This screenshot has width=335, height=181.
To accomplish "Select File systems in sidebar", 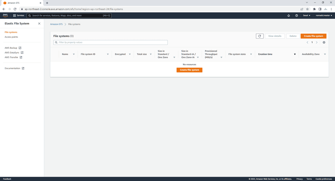I will [11, 32].
